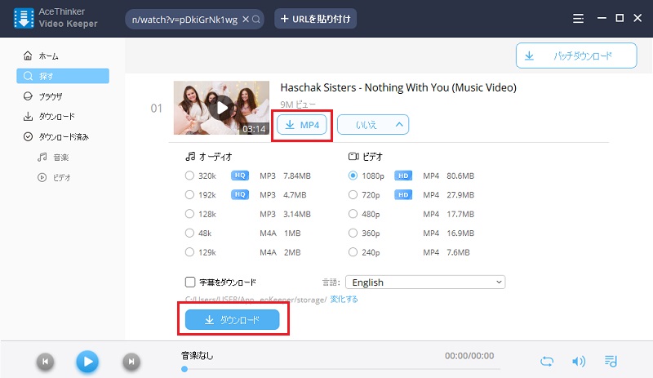Open 音楽 under downloaded items
The image size is (653, 378).
[53, 157]
